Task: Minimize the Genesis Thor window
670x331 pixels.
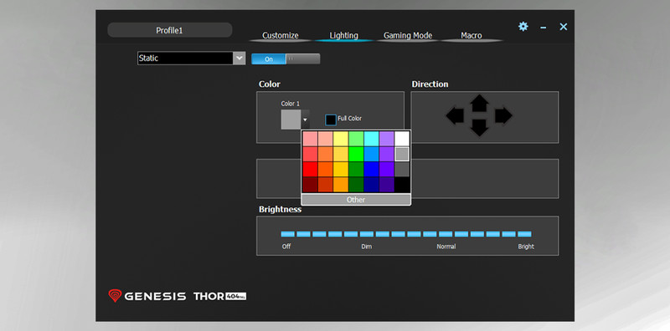Action: (543, 28)
